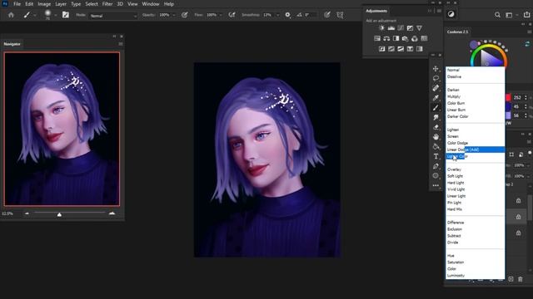The height and width of the screenshot is (299, 533).
Task: Click the Navigator zoom-in mountain button
Action: [112, 213]
